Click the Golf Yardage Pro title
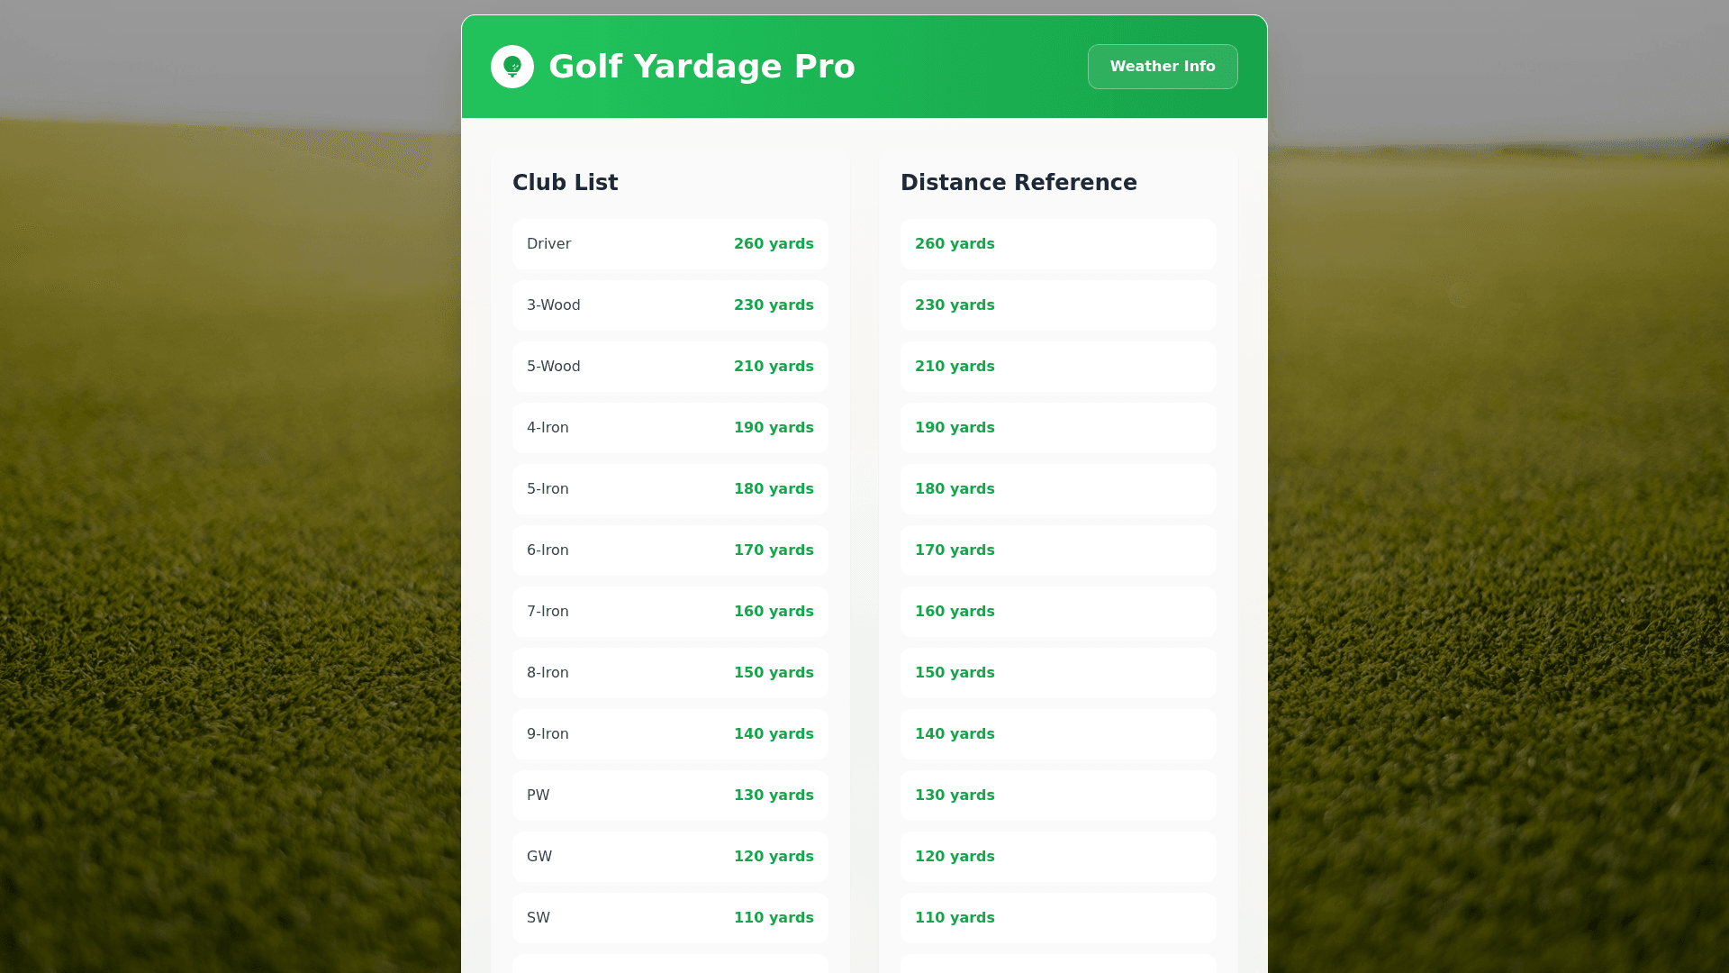Viewport: 1729px width, 973px height. [x=702, y=67]
